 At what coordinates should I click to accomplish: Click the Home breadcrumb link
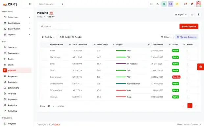[39, 17]
